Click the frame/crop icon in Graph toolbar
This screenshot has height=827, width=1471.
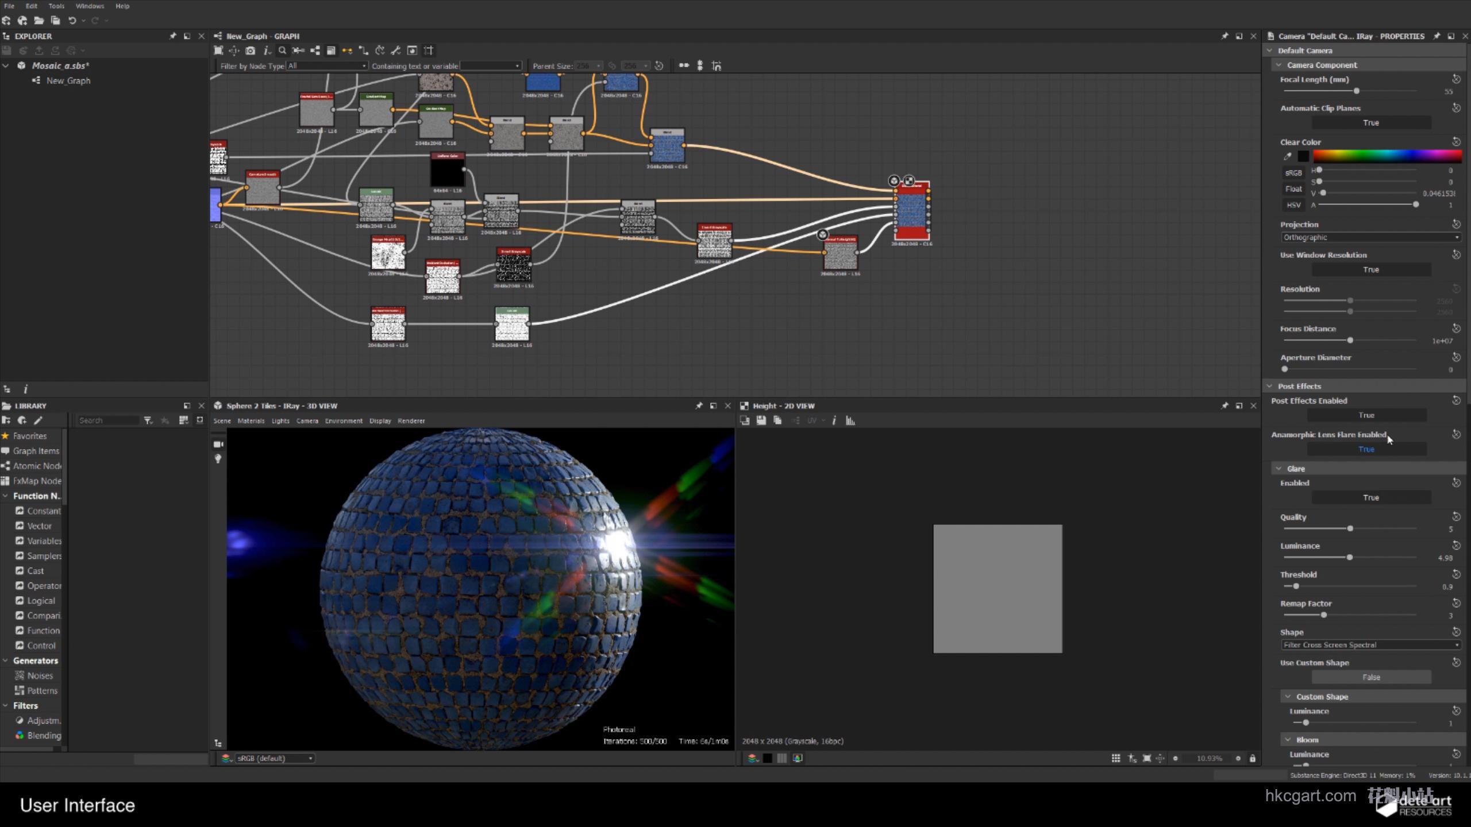pos(429,51)
